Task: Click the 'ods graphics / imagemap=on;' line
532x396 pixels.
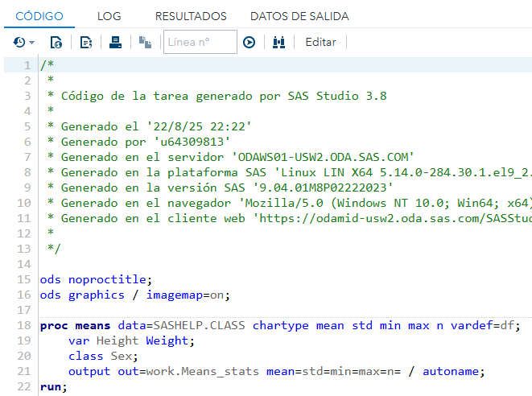Action: click(134, 295)
